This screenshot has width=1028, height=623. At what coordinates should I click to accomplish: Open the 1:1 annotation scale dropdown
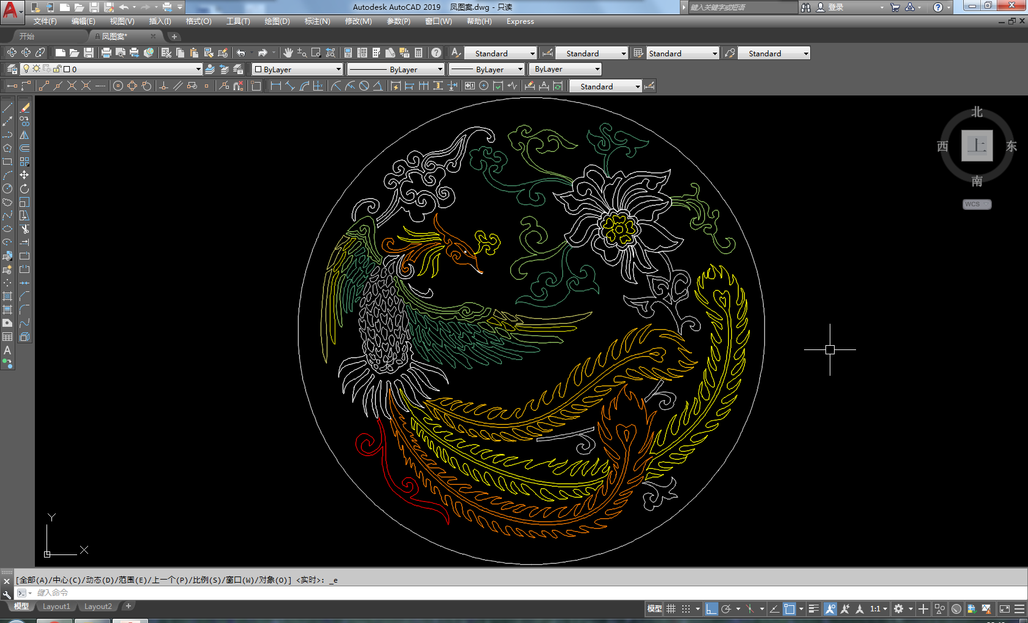click(879, 609)
